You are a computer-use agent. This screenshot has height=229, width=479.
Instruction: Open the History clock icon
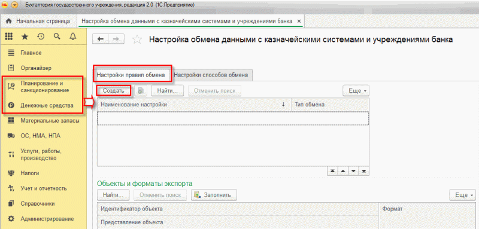coord(41,37)
